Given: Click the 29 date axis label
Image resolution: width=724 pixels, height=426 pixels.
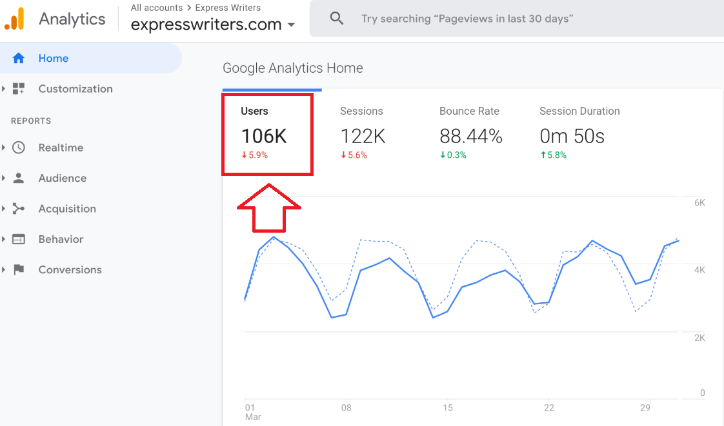Looking at the screenshot, I should (645, 408).
